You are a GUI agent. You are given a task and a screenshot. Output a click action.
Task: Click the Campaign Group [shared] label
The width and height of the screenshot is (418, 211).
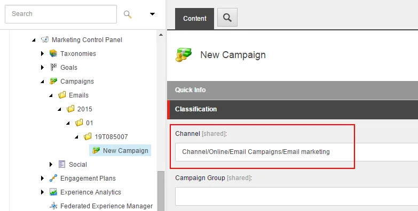tap(214, 178)
